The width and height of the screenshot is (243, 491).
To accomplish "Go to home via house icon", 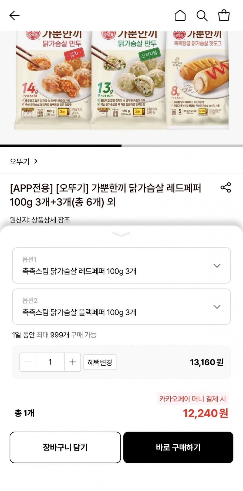I will pos(180,16).
